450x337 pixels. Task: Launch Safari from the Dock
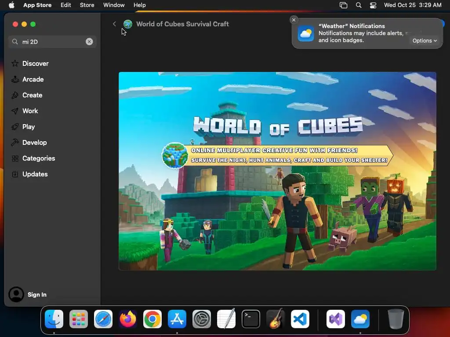103,319
